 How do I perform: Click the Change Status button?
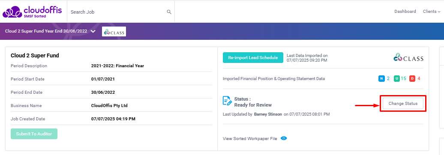(x=403, y=104)
